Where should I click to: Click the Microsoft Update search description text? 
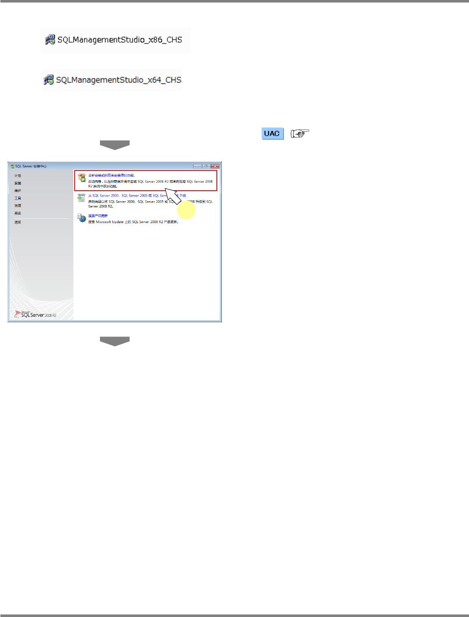133,222
